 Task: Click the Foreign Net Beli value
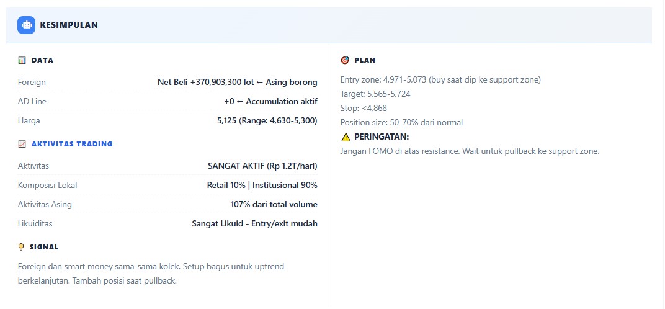237,82
